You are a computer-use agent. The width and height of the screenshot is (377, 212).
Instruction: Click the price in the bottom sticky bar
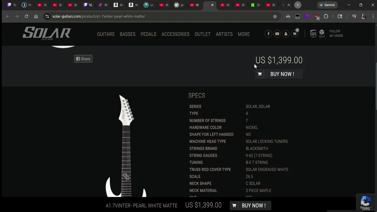click(203, 205)
